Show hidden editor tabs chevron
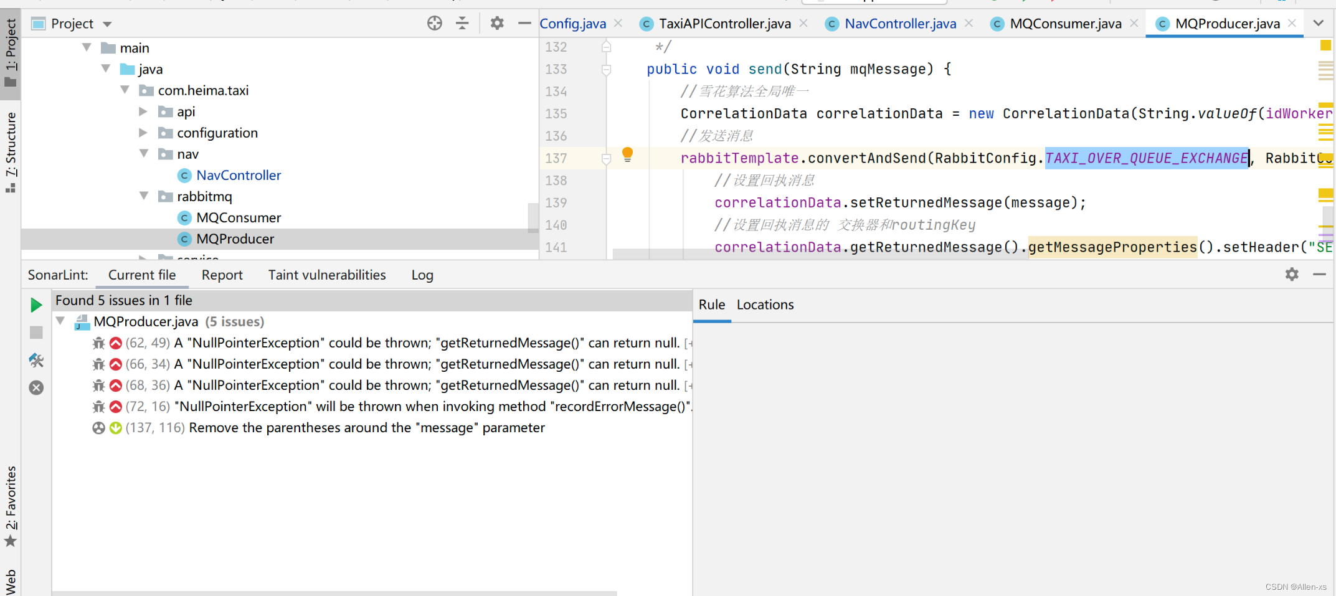This screenshot has width=1336, height=596. (1319, 23)
